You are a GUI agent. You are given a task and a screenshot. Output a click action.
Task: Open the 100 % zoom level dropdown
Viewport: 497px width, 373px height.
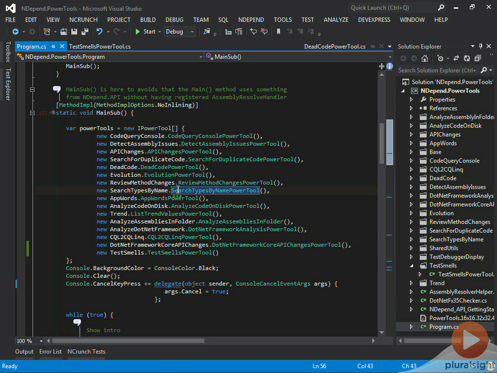click(x=41, y=341)
